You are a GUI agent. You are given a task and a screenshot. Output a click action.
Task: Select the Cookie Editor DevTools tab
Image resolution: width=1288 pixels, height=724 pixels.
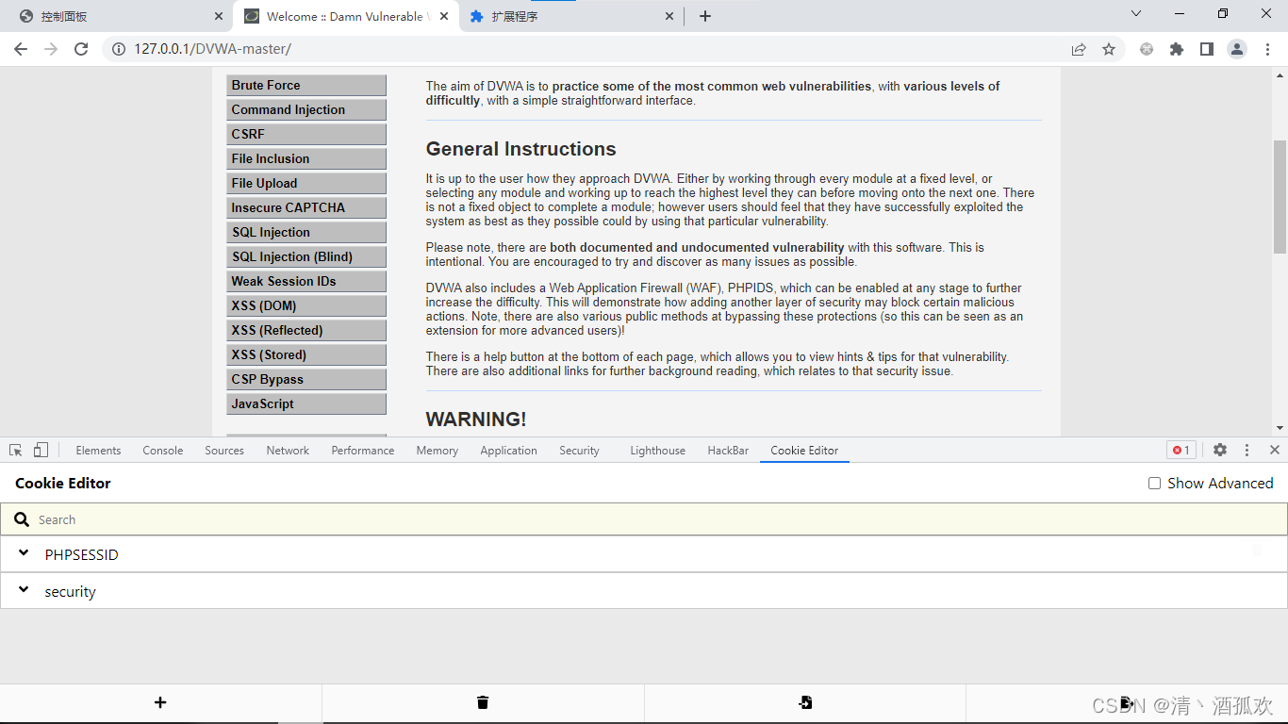click(804, 451)
